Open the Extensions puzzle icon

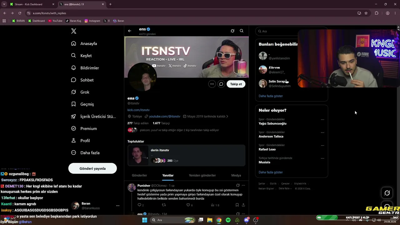(x=377, y=13)
